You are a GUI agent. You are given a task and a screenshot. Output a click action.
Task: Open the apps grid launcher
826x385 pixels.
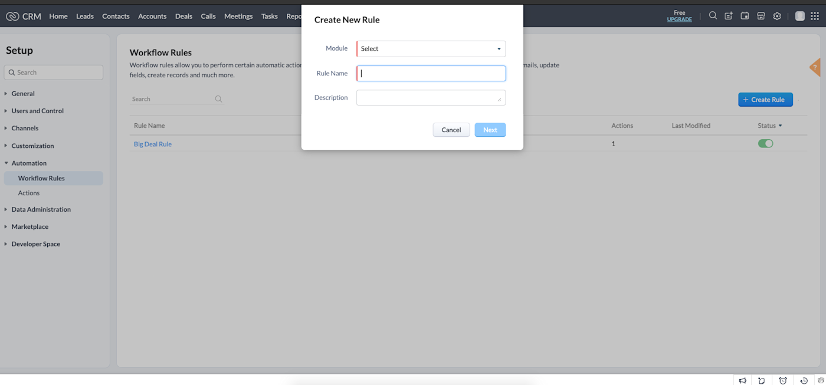[815, 16]
